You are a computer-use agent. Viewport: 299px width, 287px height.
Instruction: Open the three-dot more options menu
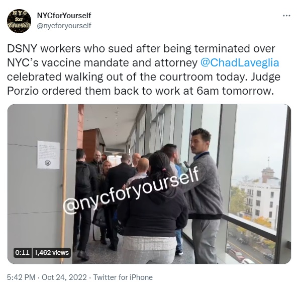286,16
